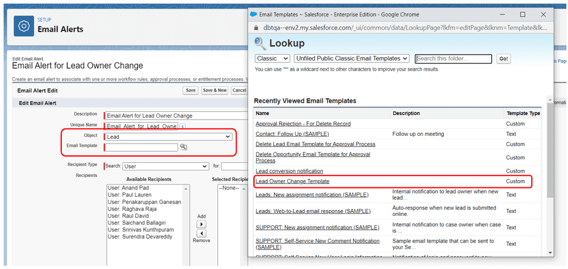Click the Search this folder input box
Viewport: 568px width, 269px height.
click(453, 59)
